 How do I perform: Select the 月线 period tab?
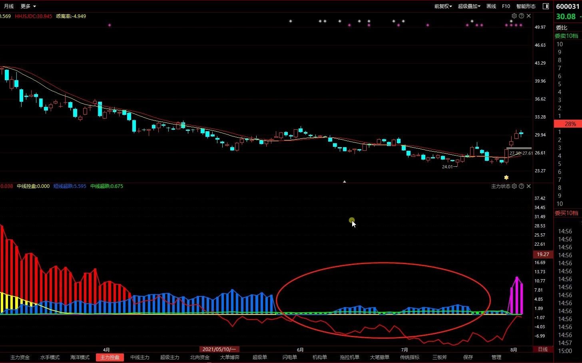(8, 6)
